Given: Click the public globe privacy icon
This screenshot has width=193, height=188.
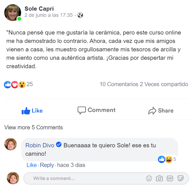Looking at the screenshot, I should 80,15.
